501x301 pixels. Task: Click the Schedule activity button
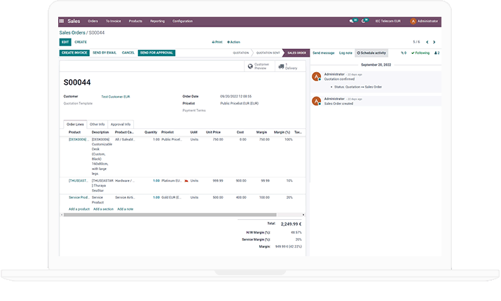(x=371, y=52)
